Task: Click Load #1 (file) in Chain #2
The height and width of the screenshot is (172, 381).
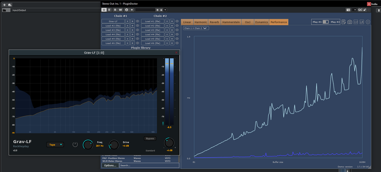Action: click(152, 21)
